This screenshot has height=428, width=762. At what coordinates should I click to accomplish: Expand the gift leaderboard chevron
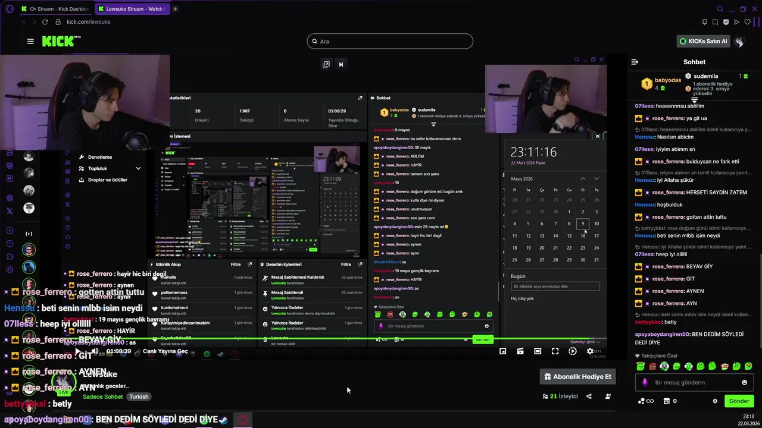(694, 100)
